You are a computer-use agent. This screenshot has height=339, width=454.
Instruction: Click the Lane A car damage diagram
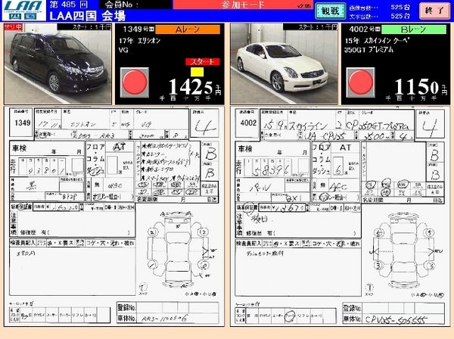point(176,237)
